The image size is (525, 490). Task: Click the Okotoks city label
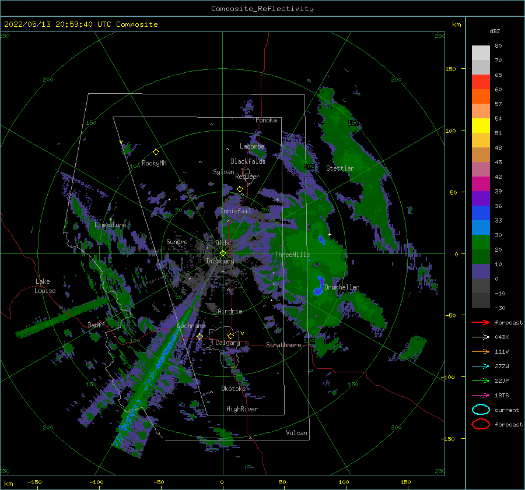(233, 389)
